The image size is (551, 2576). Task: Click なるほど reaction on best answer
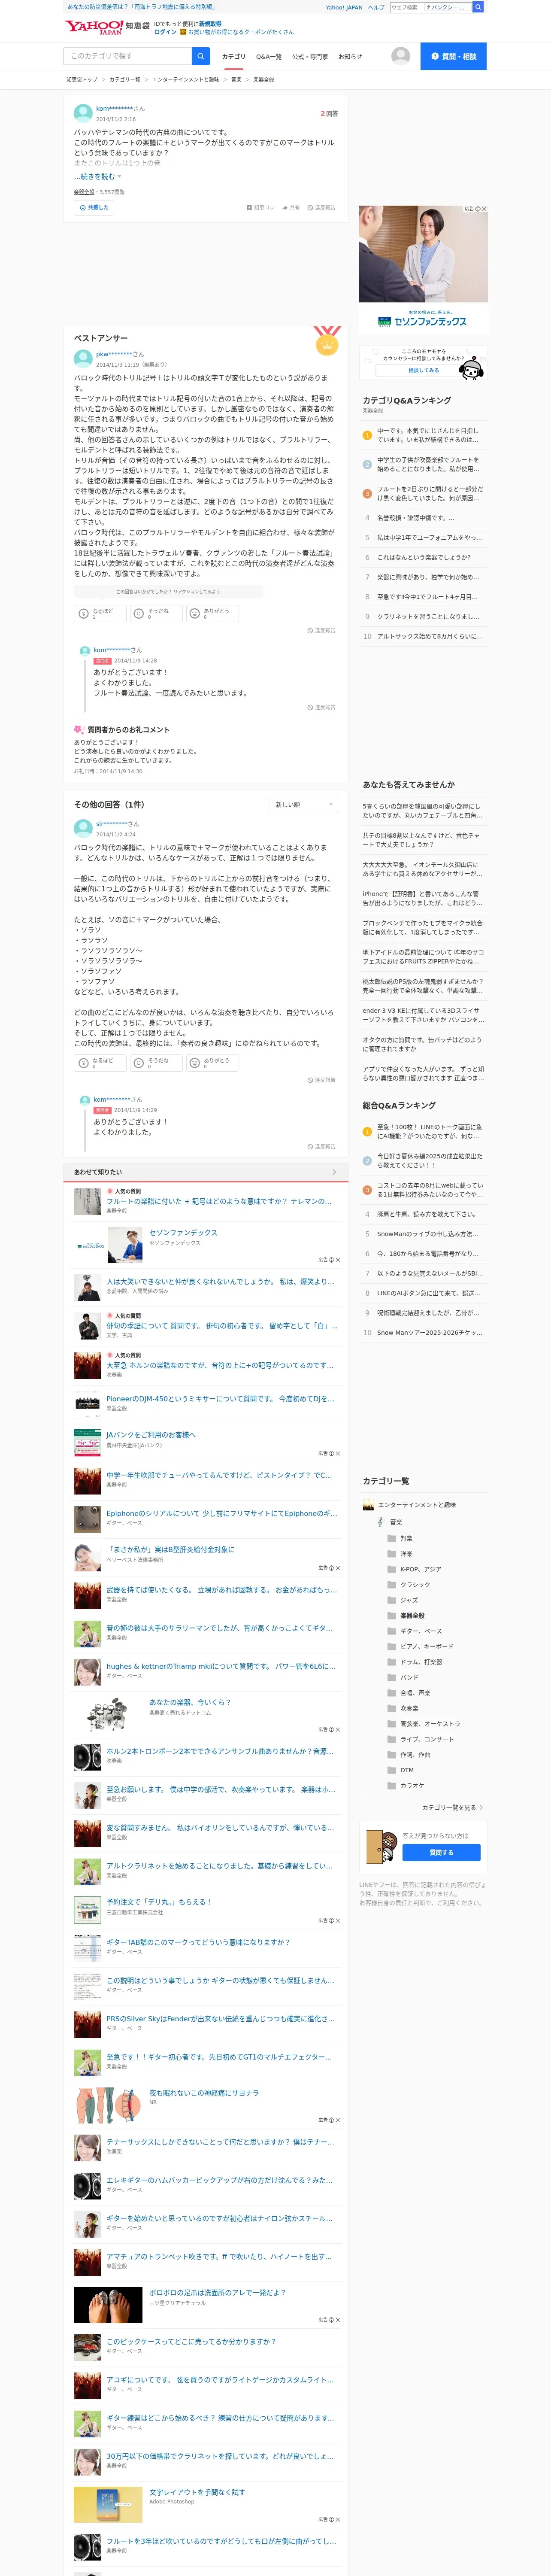pos(99,613)
